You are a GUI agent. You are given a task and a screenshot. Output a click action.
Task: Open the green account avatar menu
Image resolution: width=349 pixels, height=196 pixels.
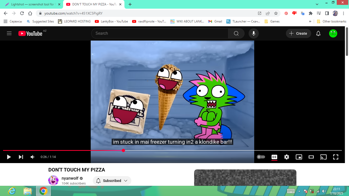coord(333,33)
